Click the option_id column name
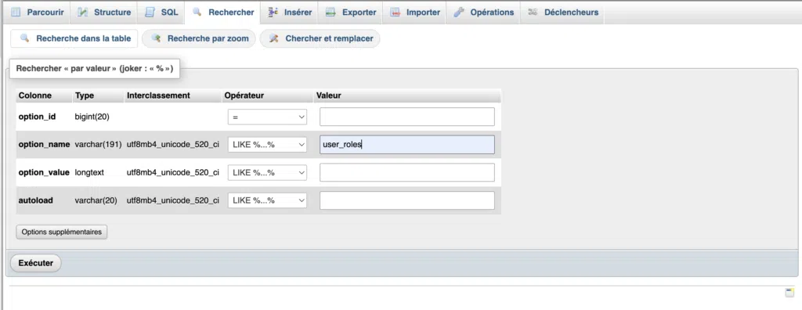Screen dimensions: 802x310 38,117
